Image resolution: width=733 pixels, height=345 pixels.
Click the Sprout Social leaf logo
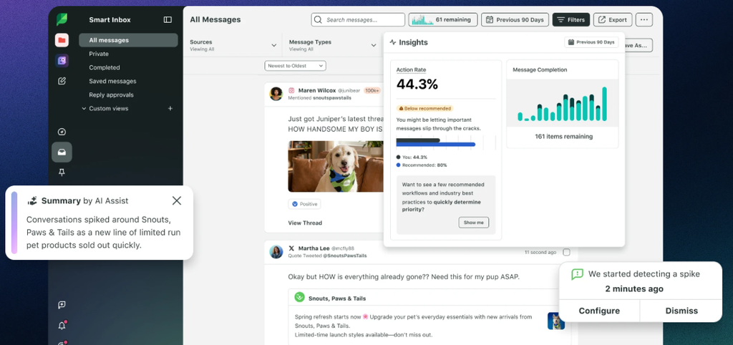tap(62, 19)
